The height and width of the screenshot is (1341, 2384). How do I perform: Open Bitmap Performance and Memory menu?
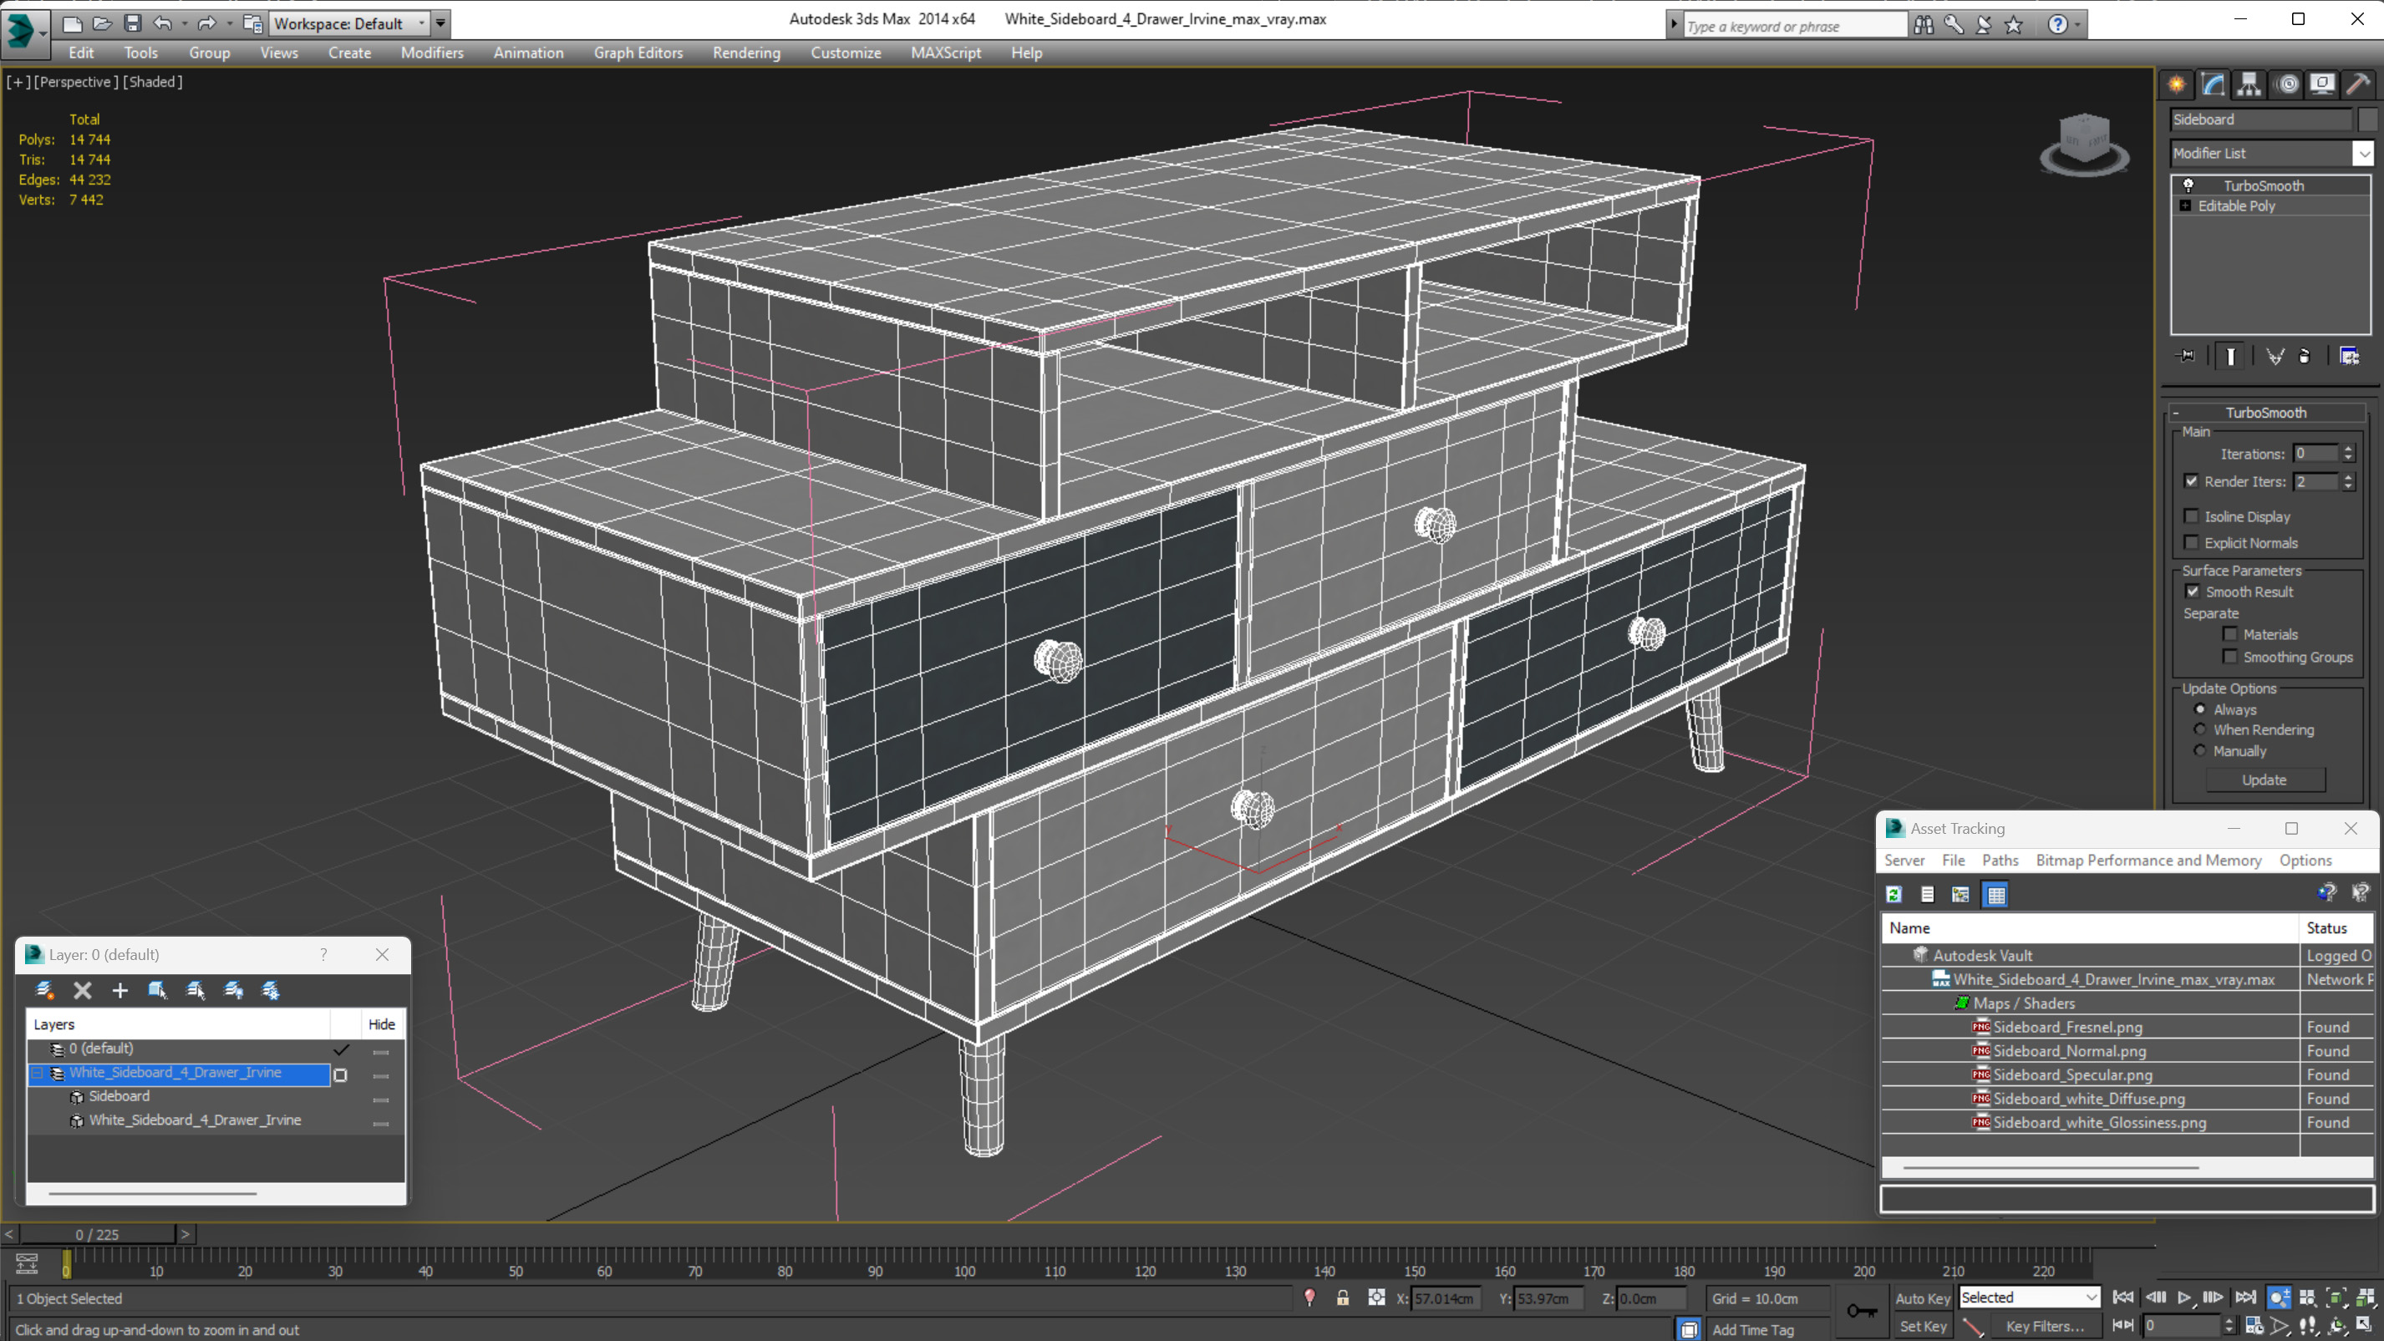2148,860
